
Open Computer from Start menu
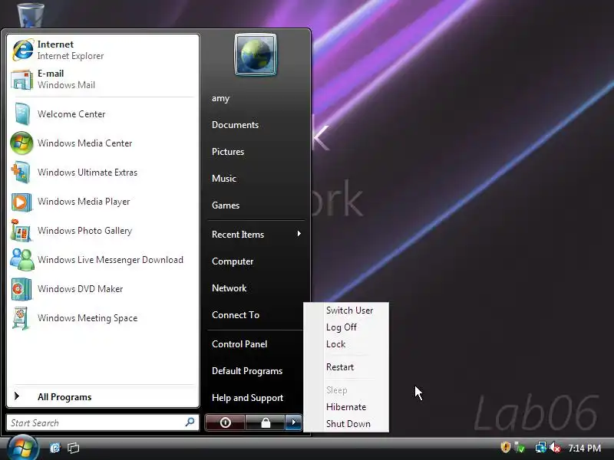233,261
